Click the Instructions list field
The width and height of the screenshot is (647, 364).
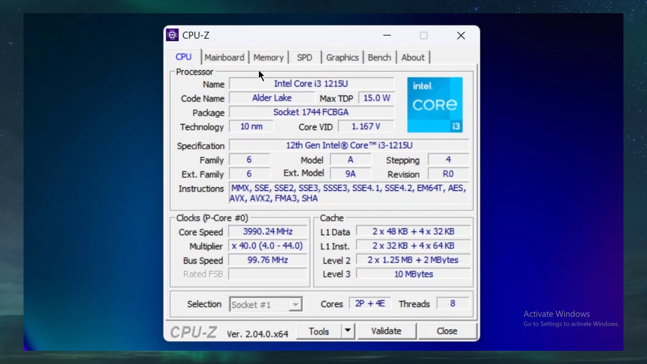349,193
